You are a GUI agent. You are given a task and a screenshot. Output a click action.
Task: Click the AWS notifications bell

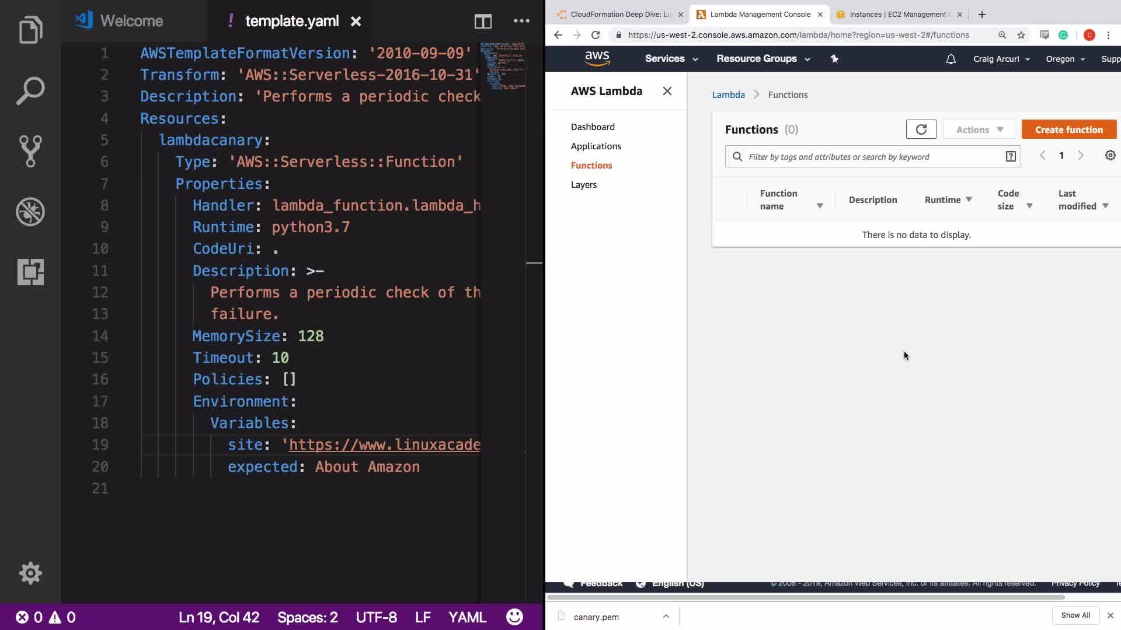[951, 59]
